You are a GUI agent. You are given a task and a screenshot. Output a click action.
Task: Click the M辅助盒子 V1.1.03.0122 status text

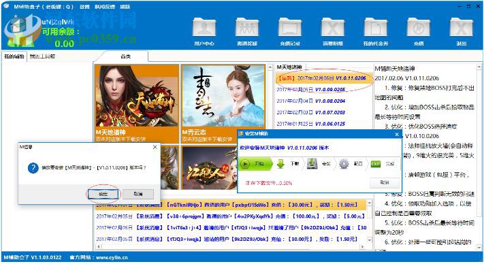33,257
